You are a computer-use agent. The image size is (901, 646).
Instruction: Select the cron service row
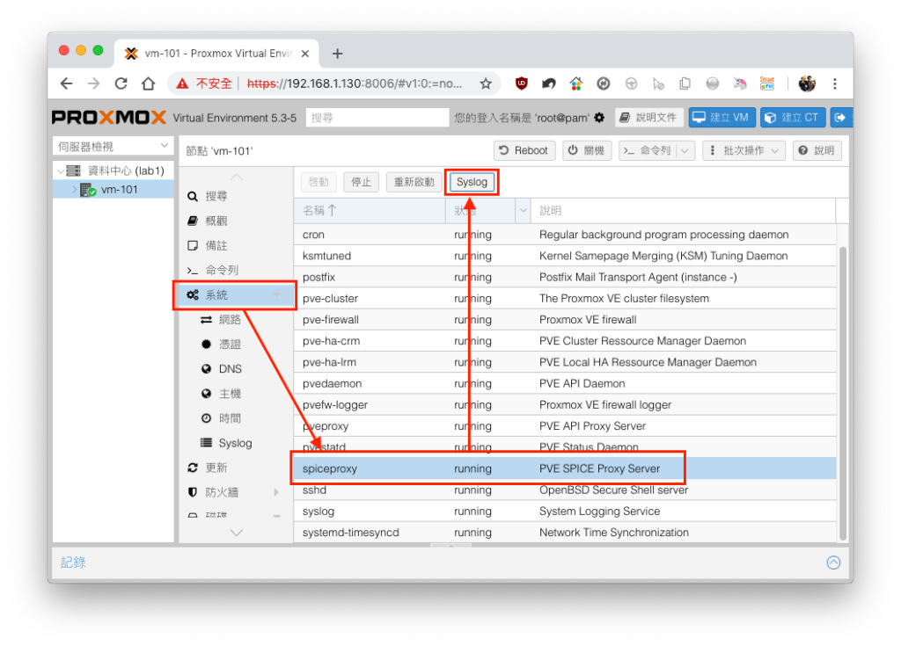pos(566,235)
